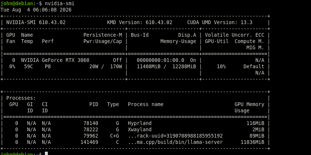Click the "11036MiB" memory usage
Viewport: 311px width, 155px height.
coord(252,142)
